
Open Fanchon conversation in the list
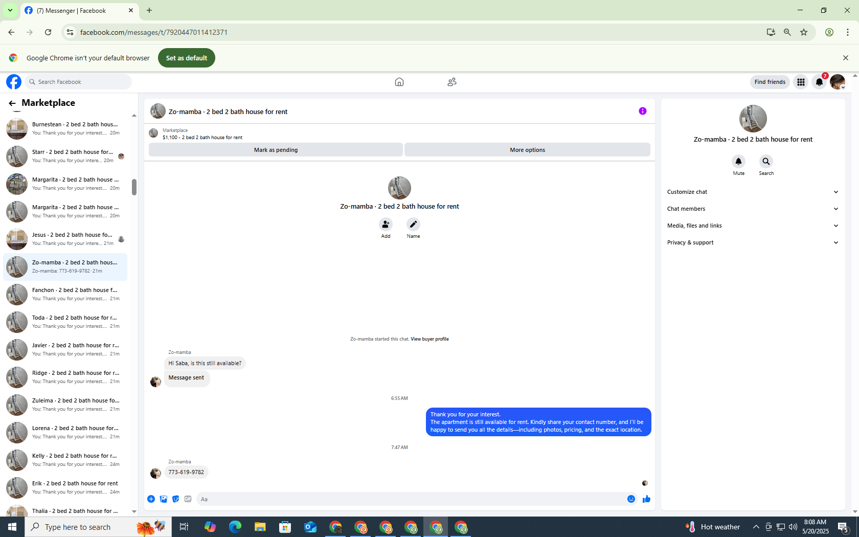tap(65, 294)
